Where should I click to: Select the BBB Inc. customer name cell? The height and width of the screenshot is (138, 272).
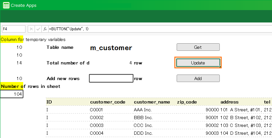tap(143, 117)
